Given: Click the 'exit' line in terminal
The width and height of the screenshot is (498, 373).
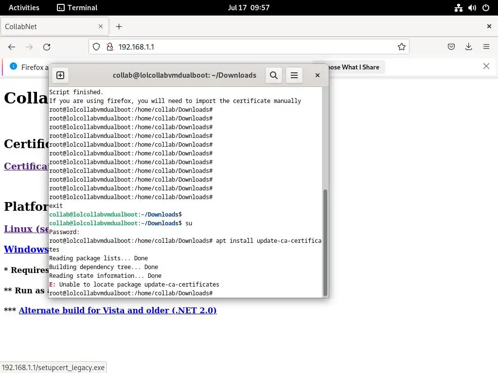Looking at the screenshot, I should coord(56,206).
